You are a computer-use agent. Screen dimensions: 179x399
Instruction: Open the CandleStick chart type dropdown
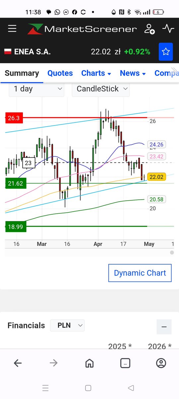(x=101, y=89)
